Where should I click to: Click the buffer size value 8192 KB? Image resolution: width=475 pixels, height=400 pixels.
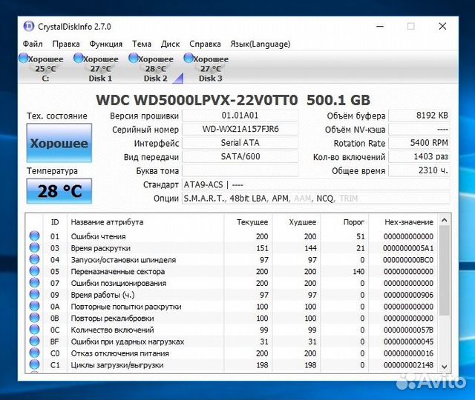click(419, 116)
